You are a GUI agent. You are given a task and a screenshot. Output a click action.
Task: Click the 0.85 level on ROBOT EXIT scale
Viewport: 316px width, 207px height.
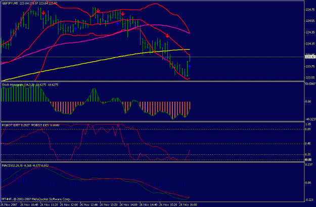308,130
